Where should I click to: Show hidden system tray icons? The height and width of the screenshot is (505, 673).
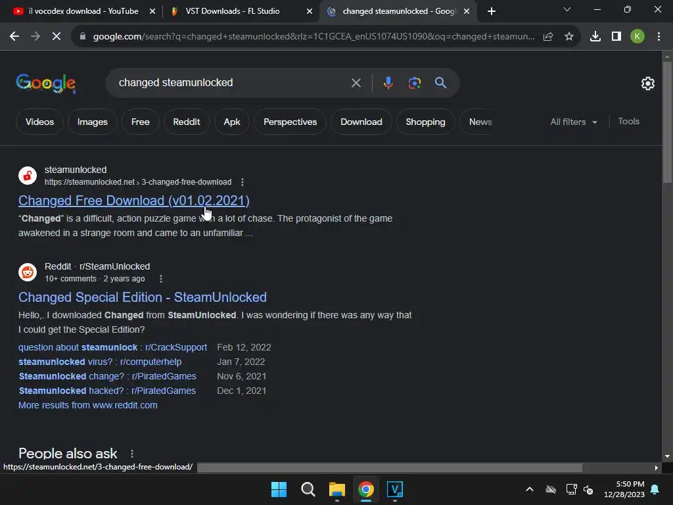coord(530,489)
